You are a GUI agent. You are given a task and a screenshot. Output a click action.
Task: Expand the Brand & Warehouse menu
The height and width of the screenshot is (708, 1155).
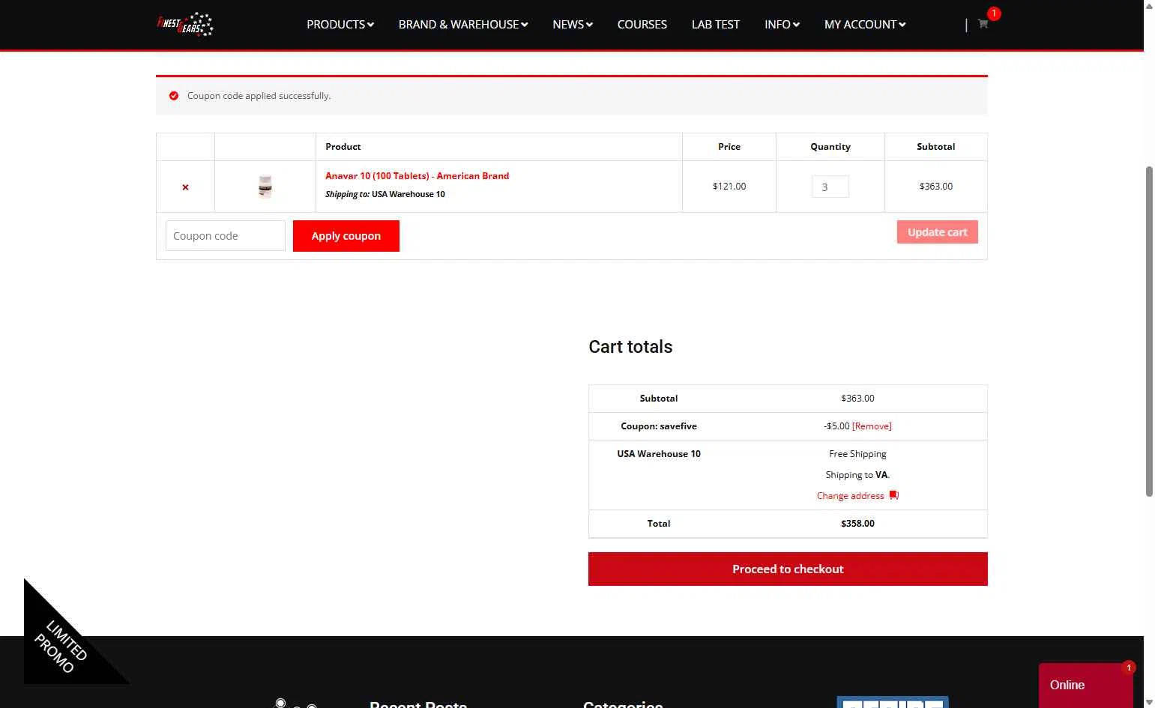pyautogui.click(x=463, y=24)
